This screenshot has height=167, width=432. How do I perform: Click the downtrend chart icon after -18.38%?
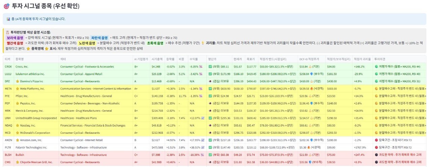(202, 155)
